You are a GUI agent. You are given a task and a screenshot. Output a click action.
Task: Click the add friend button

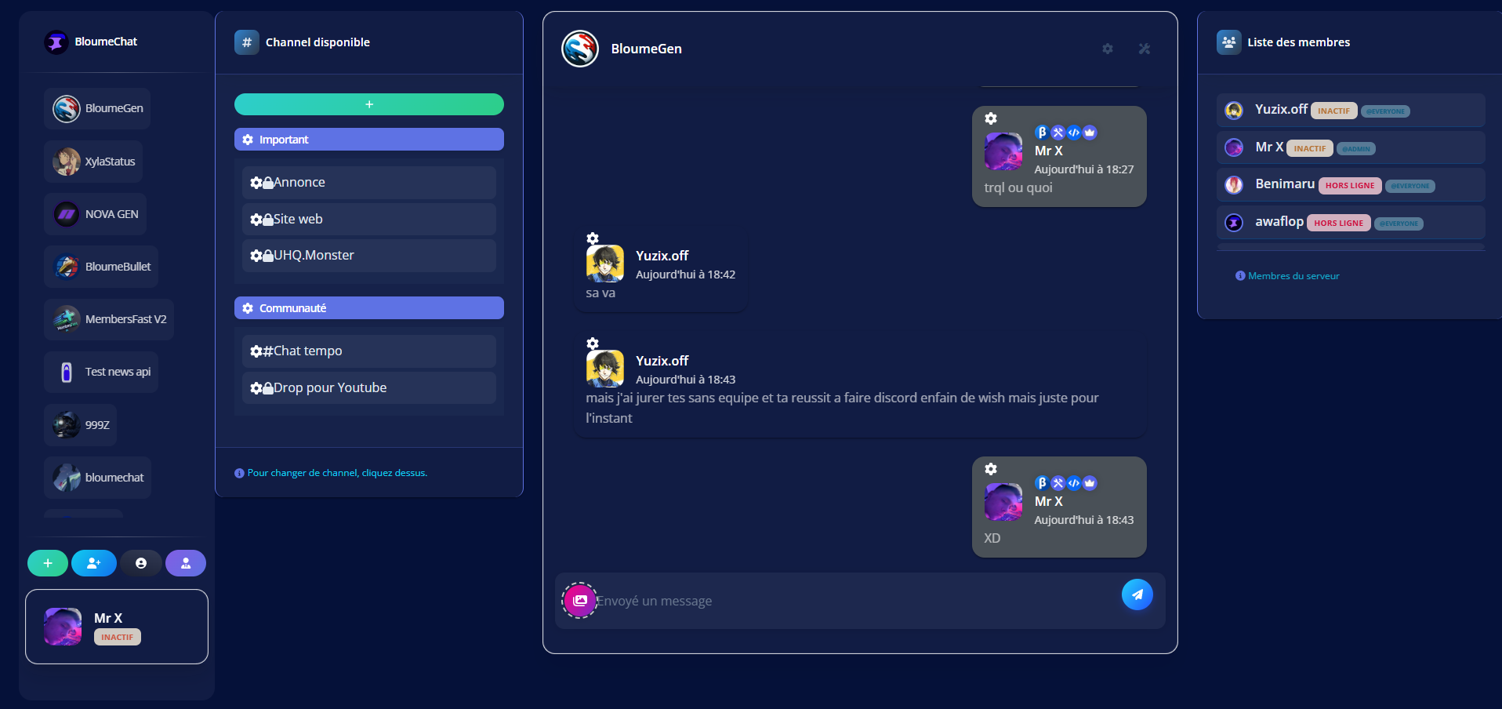pyautogui.click(x=94, y=563)
